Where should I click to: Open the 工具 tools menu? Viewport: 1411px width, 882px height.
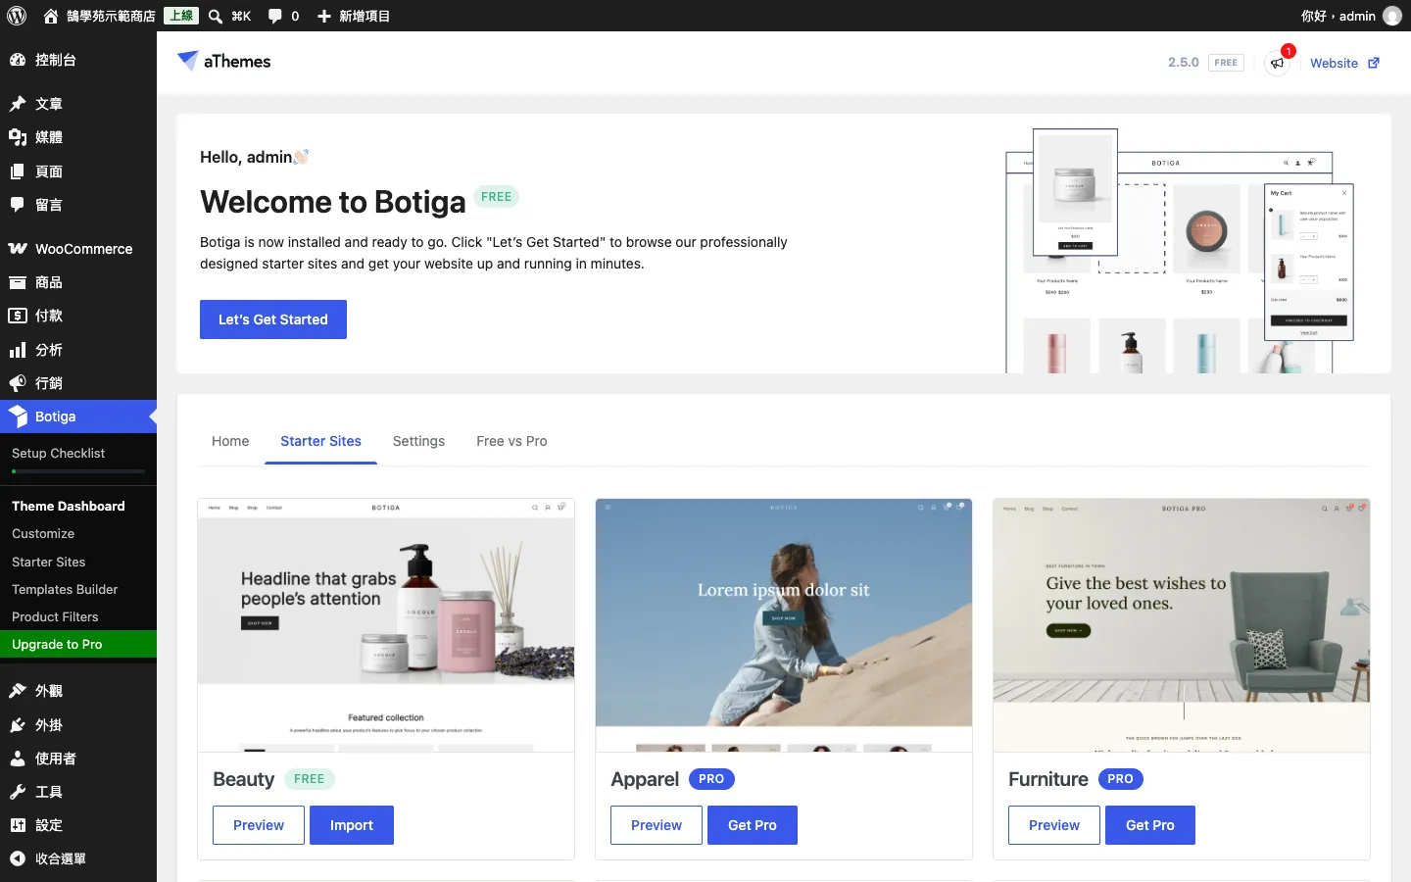point(78,792)
